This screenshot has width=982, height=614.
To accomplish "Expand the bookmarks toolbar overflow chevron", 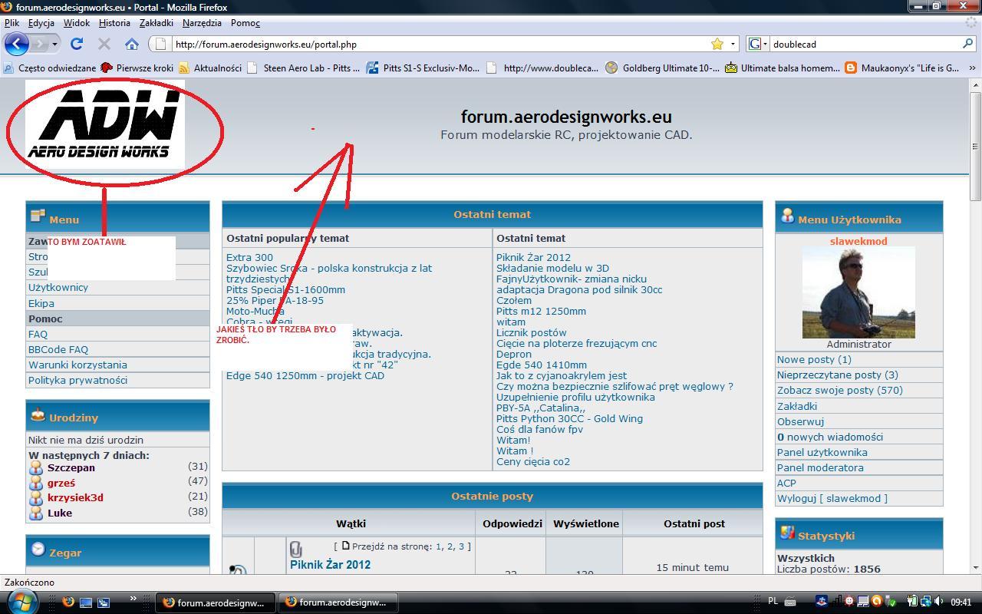I will pyautogui.click(x=972, y=68).
